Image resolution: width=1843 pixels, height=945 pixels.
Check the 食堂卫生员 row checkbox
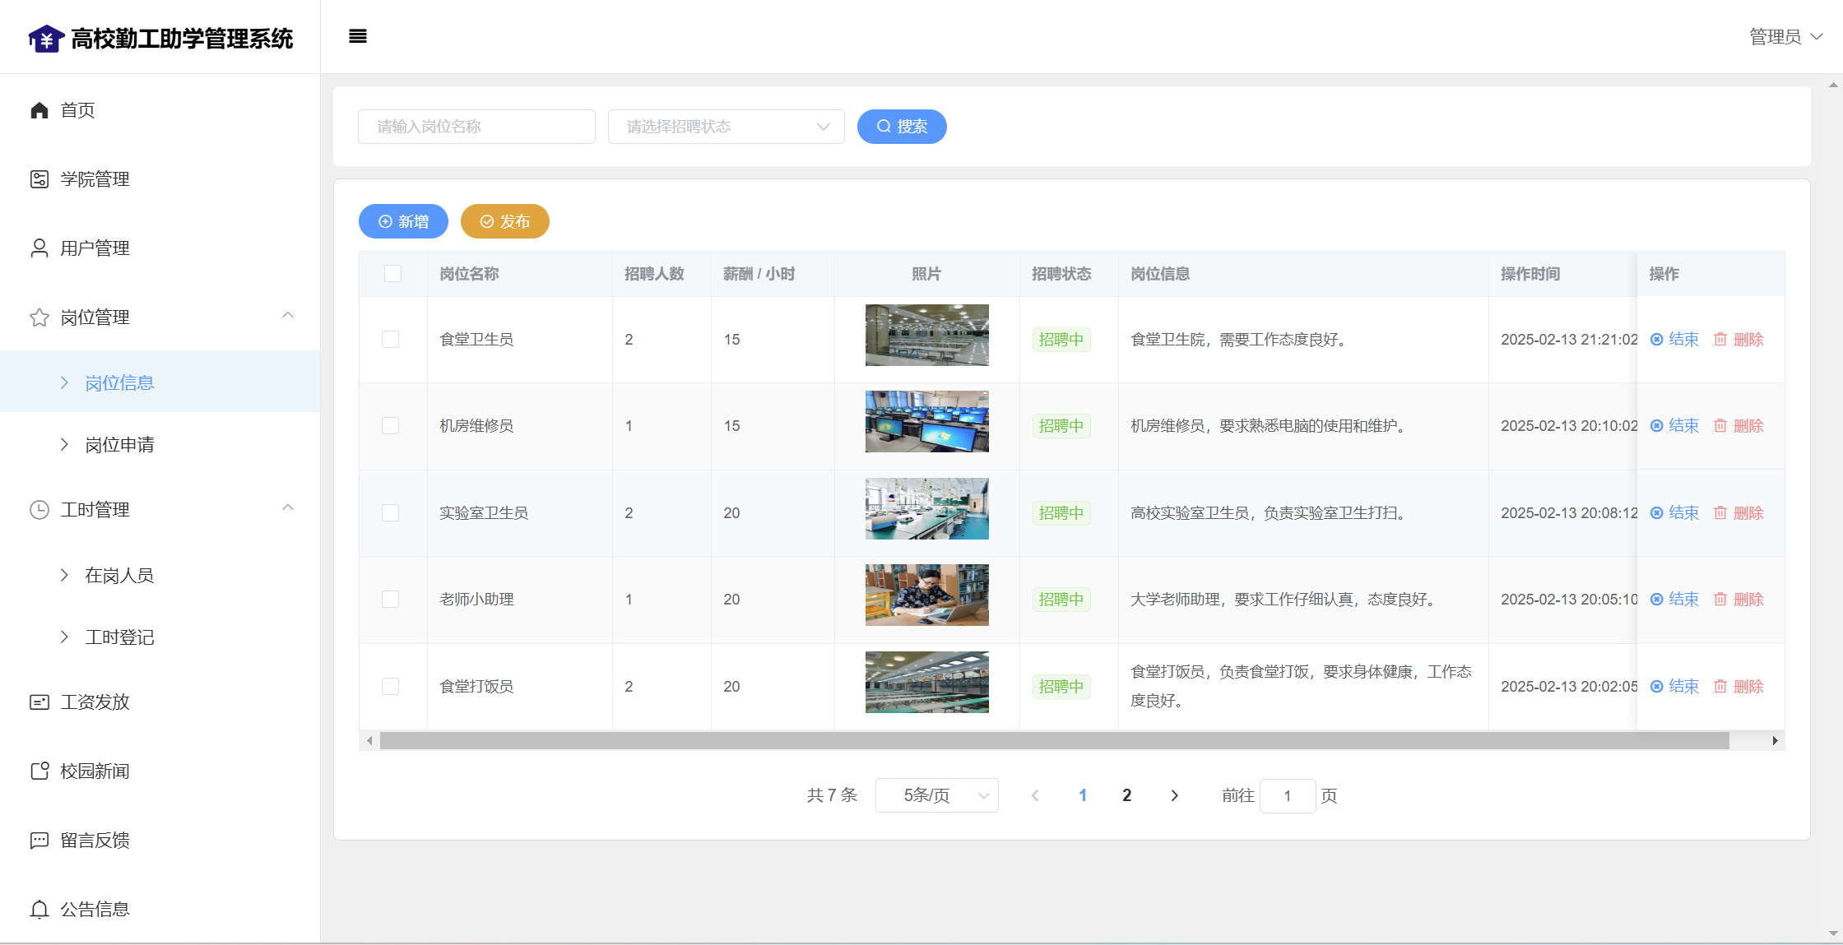tap(390, 340)
